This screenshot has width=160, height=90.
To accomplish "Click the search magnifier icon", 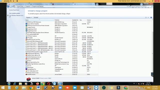I will click(152, 6).
